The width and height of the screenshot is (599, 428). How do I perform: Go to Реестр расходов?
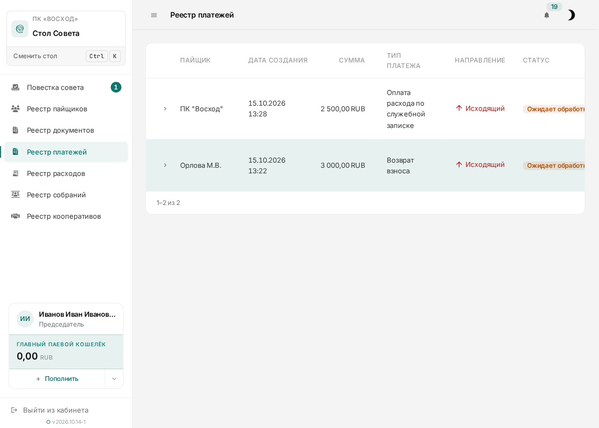click(66, 173)
